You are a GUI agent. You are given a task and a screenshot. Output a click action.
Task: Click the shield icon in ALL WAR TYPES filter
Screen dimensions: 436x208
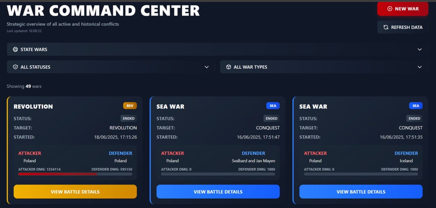(229, 67)
